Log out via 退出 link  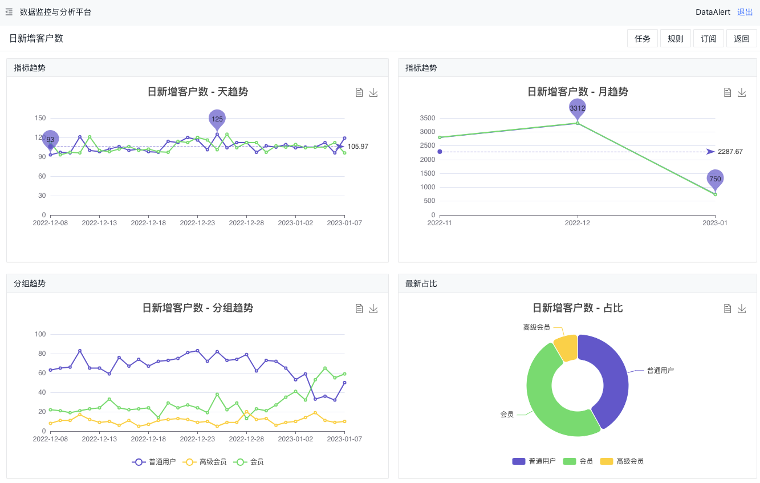pyautogui.click(x=745, y=12)
